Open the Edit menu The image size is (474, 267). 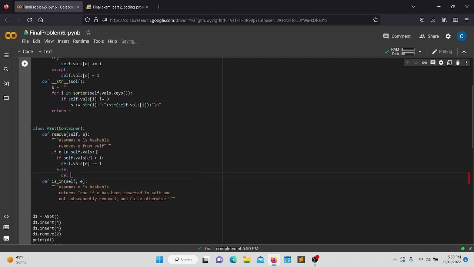point(36,41)
